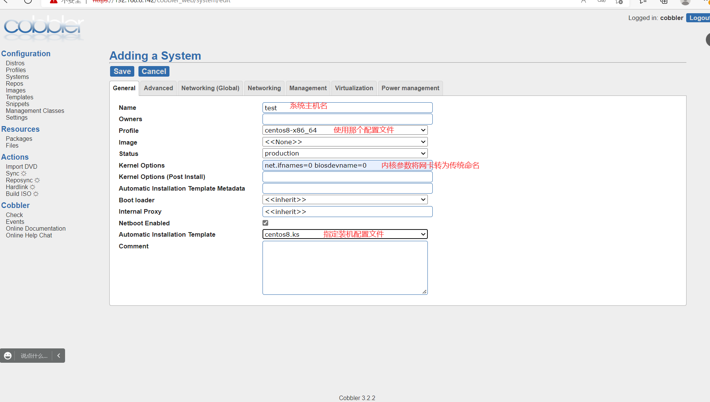This screenshot has height=402, width=710.
Task: Click the 'Cobbler 3.2.2' footer text
Action: click(357, 398)
